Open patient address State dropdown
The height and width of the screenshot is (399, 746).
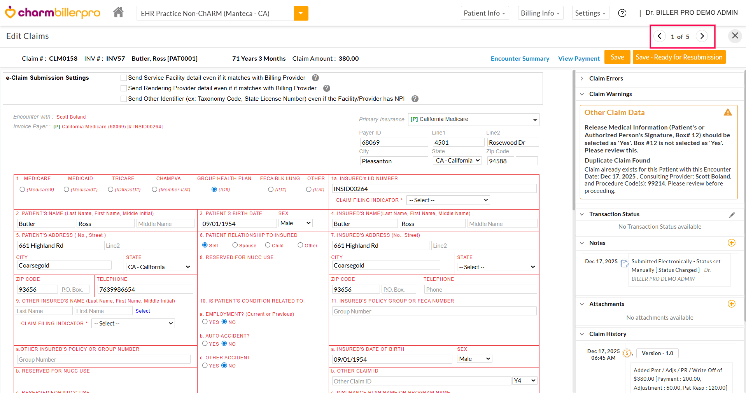[x=159, y=267]
